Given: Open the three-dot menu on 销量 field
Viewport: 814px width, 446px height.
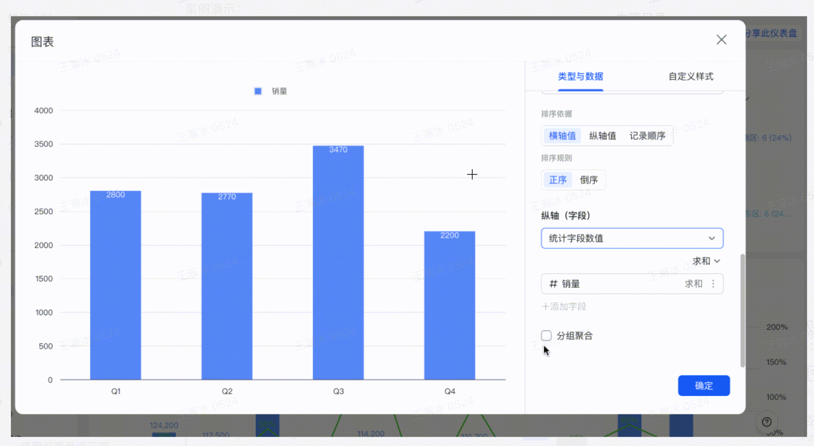Looking at the screenshot, I should (x=713, y=284).
